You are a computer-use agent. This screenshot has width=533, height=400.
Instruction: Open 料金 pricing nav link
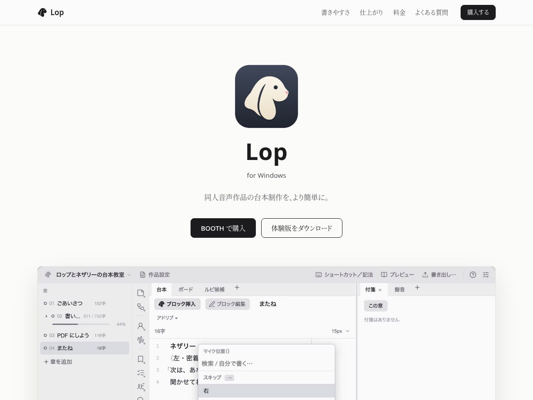pyautogui.click(x=399, y=12)
